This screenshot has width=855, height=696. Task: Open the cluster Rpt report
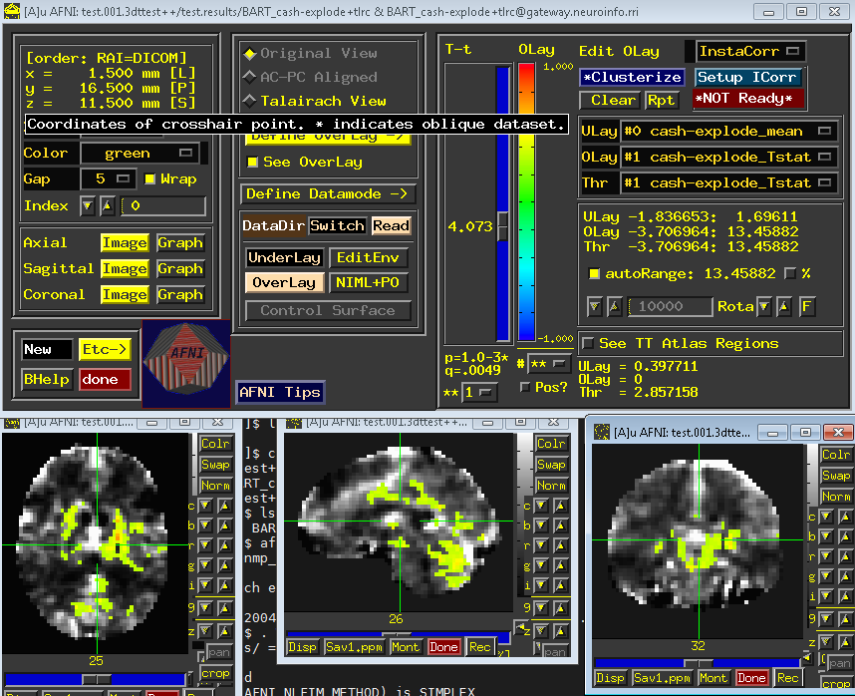coord(661,101)
